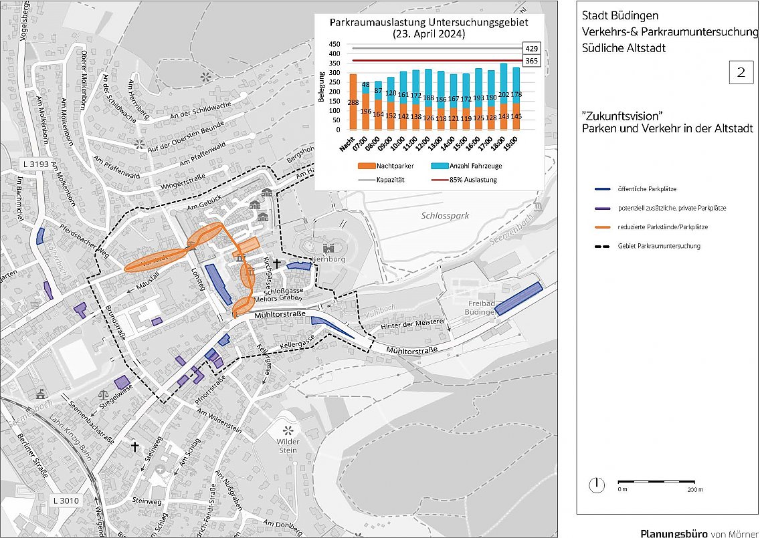Click the L 3193 road sign label

tap(36, 164)
